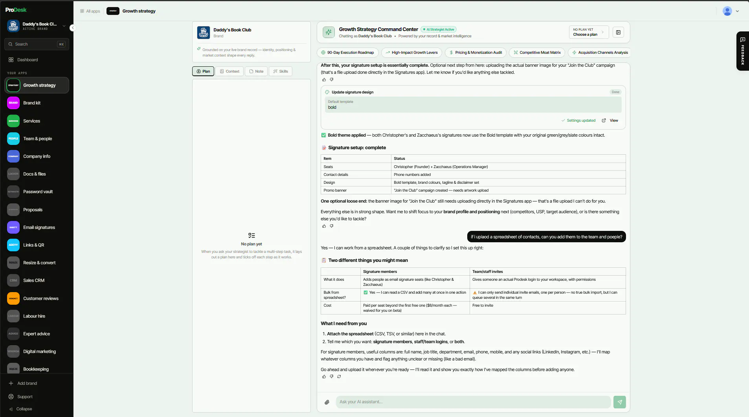This screenshot has width=749, height=417.
Task: Switch to the Note tab
Action: tap(256, 71)
